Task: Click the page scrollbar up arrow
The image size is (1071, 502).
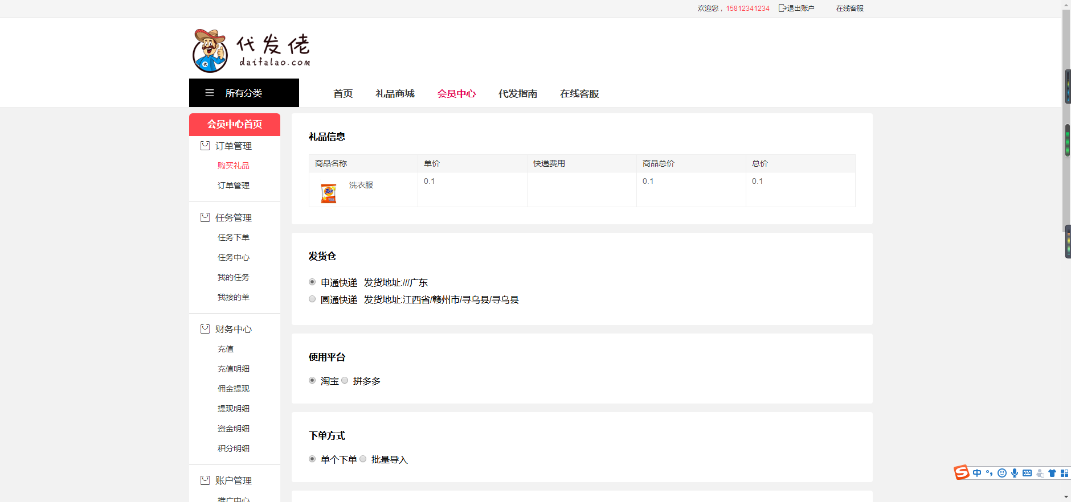Action: click(1066, 5)
